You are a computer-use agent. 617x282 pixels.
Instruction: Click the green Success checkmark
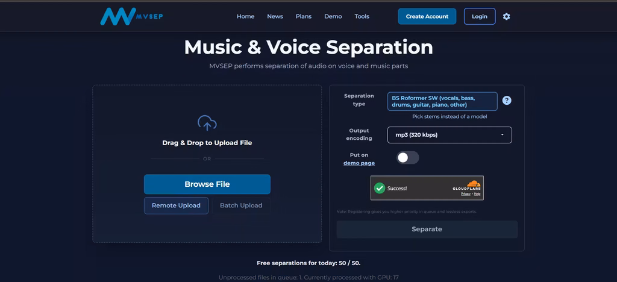point(380,188)
